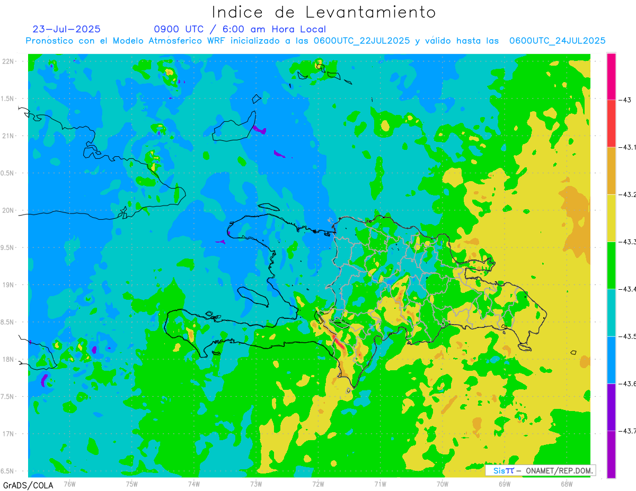Click the '-43.4' color scale label
This screenshot has width=636, height=491.
(x=627, y=289)
